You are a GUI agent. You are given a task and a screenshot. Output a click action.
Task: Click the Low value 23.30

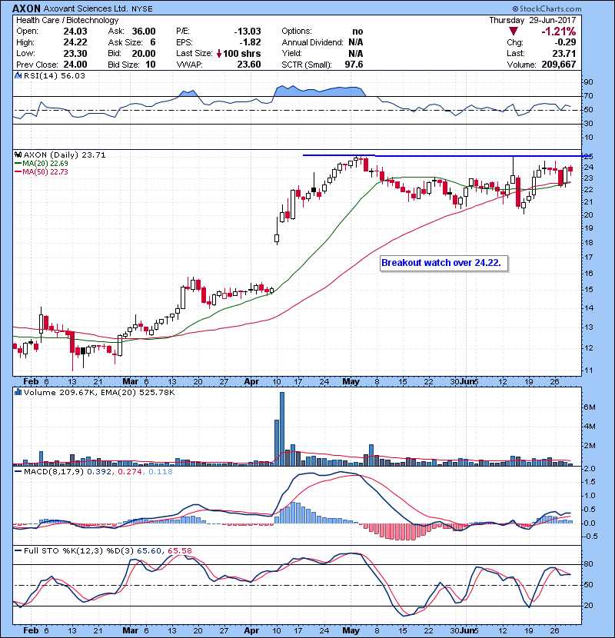point(75,53)
